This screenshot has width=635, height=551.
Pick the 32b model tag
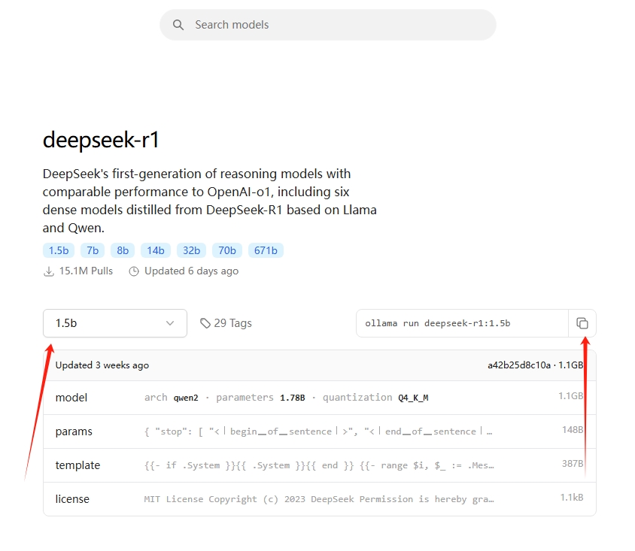click(191, 250)
